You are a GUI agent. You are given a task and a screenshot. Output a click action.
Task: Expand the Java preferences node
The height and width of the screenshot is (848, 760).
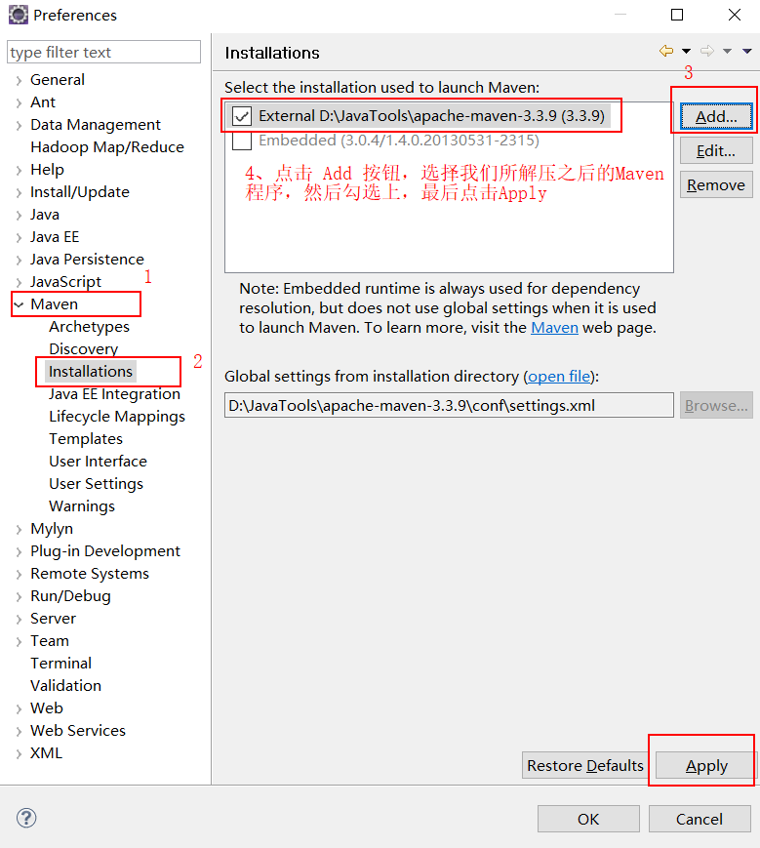tap(19, 216)
